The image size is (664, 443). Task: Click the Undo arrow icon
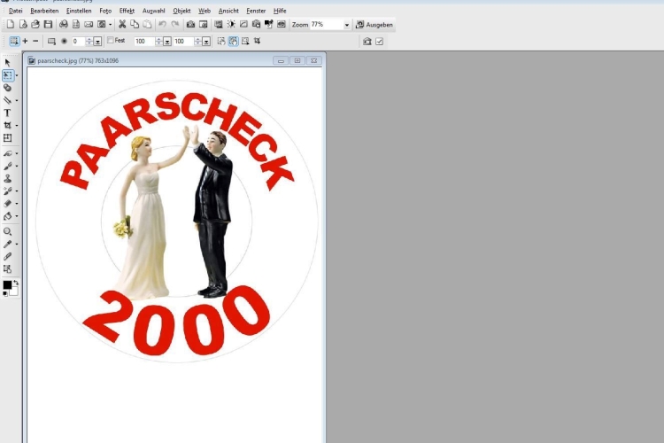coord(162,24)
